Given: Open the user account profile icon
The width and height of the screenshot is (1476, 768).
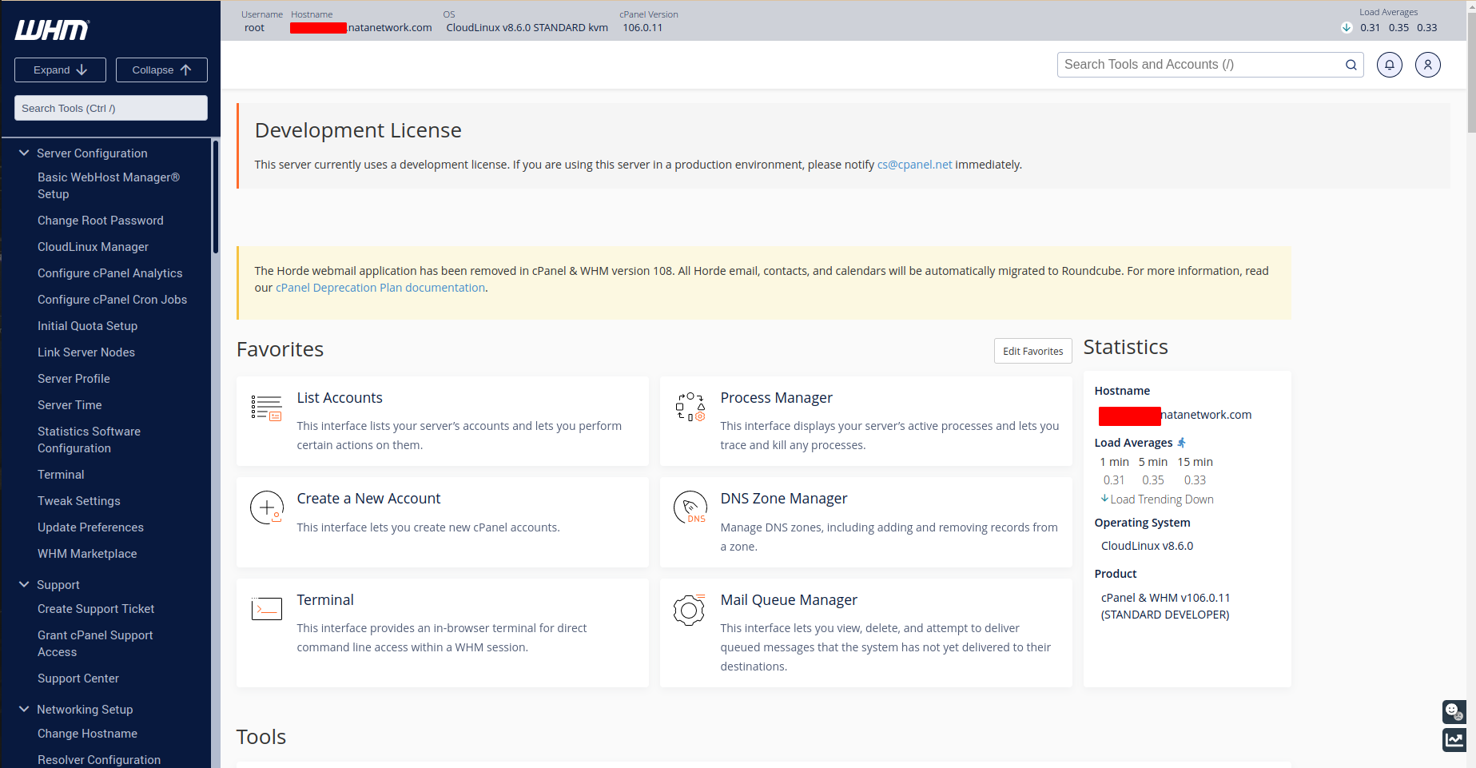Looking at the screenshot, I should [x=1428, y=65].
